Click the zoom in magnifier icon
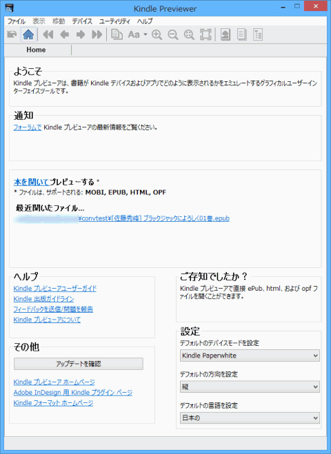This screenshot has width=331, height=454. pos(157,34)
